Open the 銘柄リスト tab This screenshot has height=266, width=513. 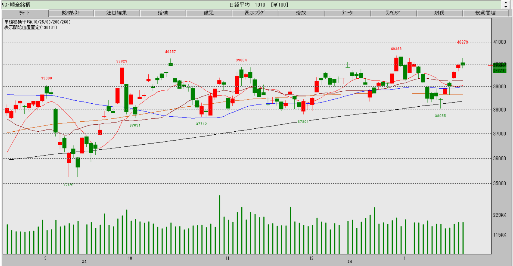(71, 13)
